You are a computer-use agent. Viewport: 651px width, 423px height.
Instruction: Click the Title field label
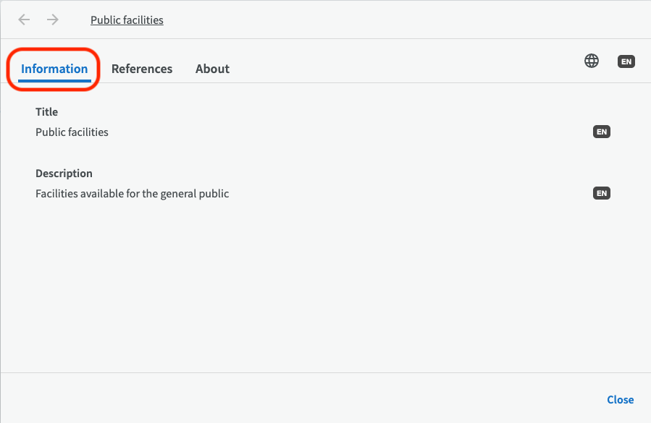pos(46,112)
